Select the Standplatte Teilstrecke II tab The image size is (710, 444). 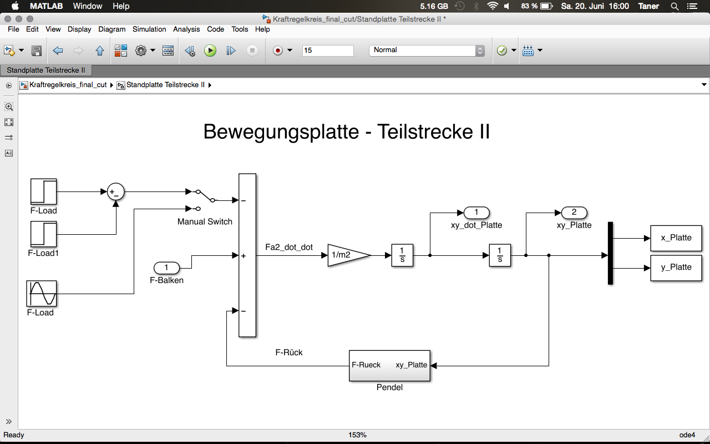[x=46, y=70]
